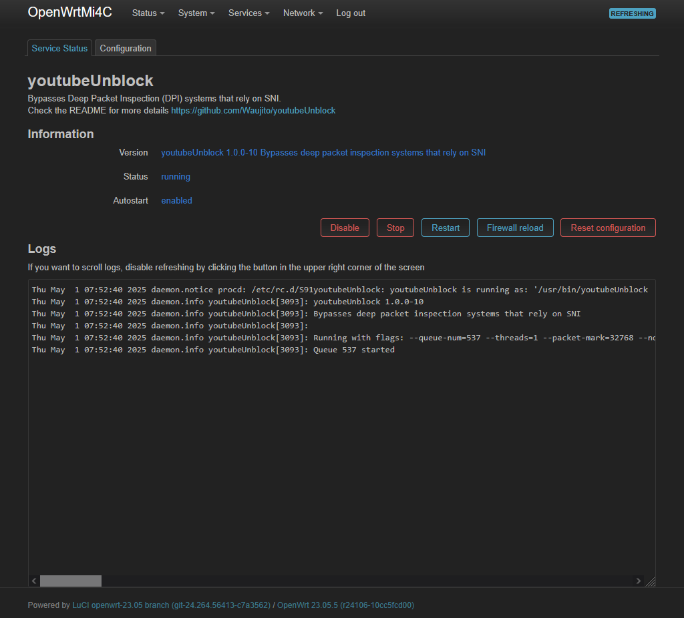Image resolution: width=684 pixels, height=618 pixels.
Task: Stop the youtubeUnblock service
Action: pos(395,228)
